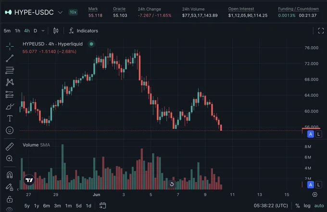Click the 10x leverage badge

pos(73,12)
